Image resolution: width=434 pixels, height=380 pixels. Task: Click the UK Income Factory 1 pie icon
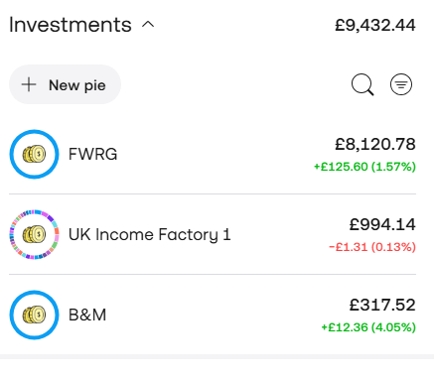tap(34, 234)
